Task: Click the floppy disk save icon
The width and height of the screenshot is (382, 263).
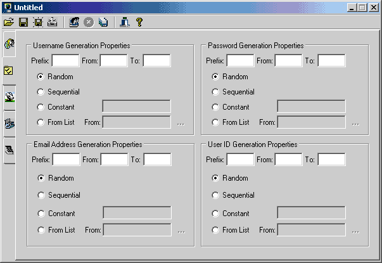Action: [x=23, y=22]
